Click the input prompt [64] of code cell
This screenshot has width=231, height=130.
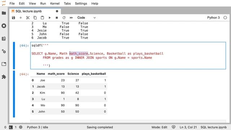pyautogui.click(x=24, y=45)
